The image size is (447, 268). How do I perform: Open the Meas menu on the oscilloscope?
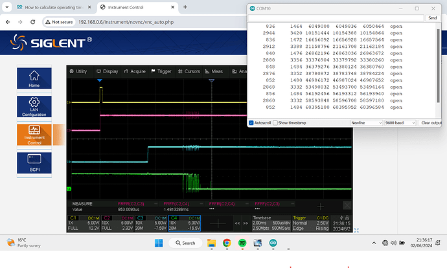coord(214,71)
